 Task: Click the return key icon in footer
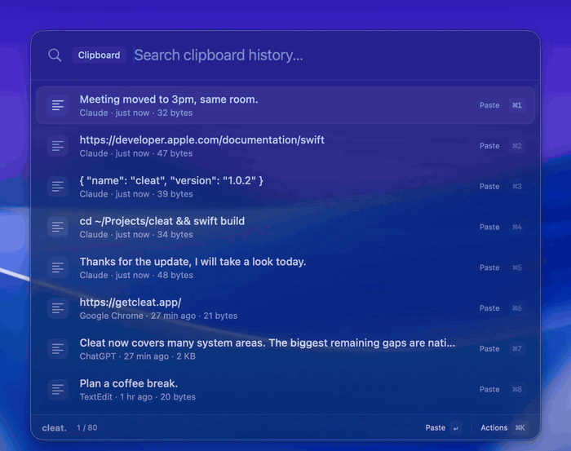(455, 428)
